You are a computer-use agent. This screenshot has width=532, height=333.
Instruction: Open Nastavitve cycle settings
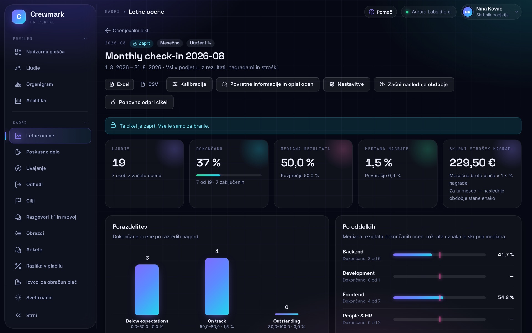click(x=347, y=84)
